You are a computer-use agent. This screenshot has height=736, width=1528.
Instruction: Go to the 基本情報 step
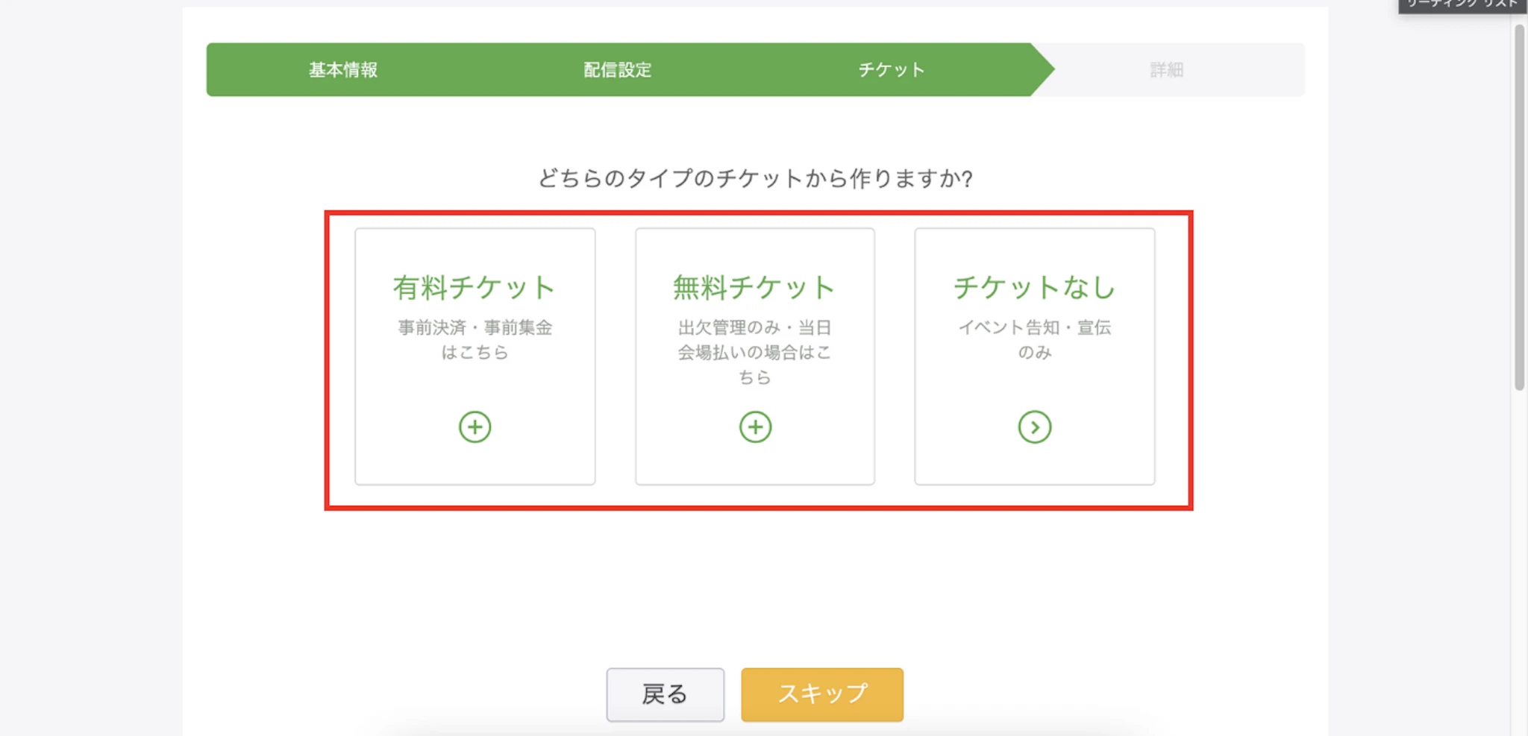(343, 70)
